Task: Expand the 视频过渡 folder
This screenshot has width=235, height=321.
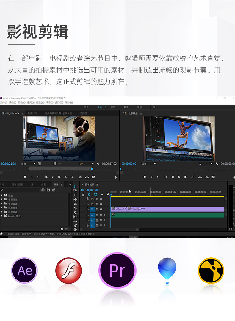Action: point(2,212)
